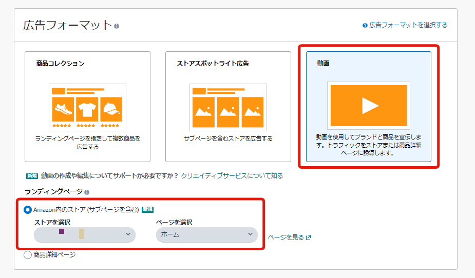475x278 pixels.
Task: Click the orange play icon in 動画 card
Action: (x=369, y=105)
